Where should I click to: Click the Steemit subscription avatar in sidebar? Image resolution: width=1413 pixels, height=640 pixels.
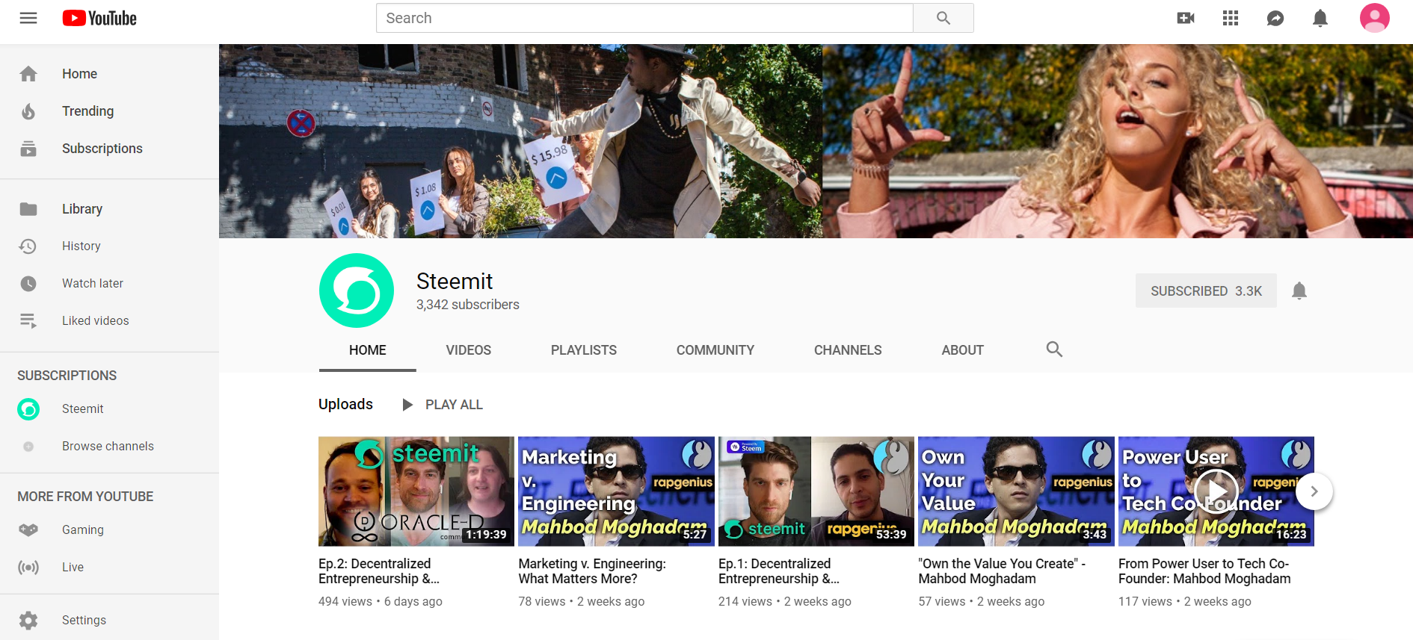[28, 408]
